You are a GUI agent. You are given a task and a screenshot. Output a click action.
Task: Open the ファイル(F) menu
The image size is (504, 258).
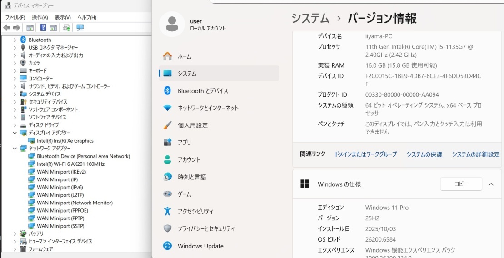pos(15,17)
